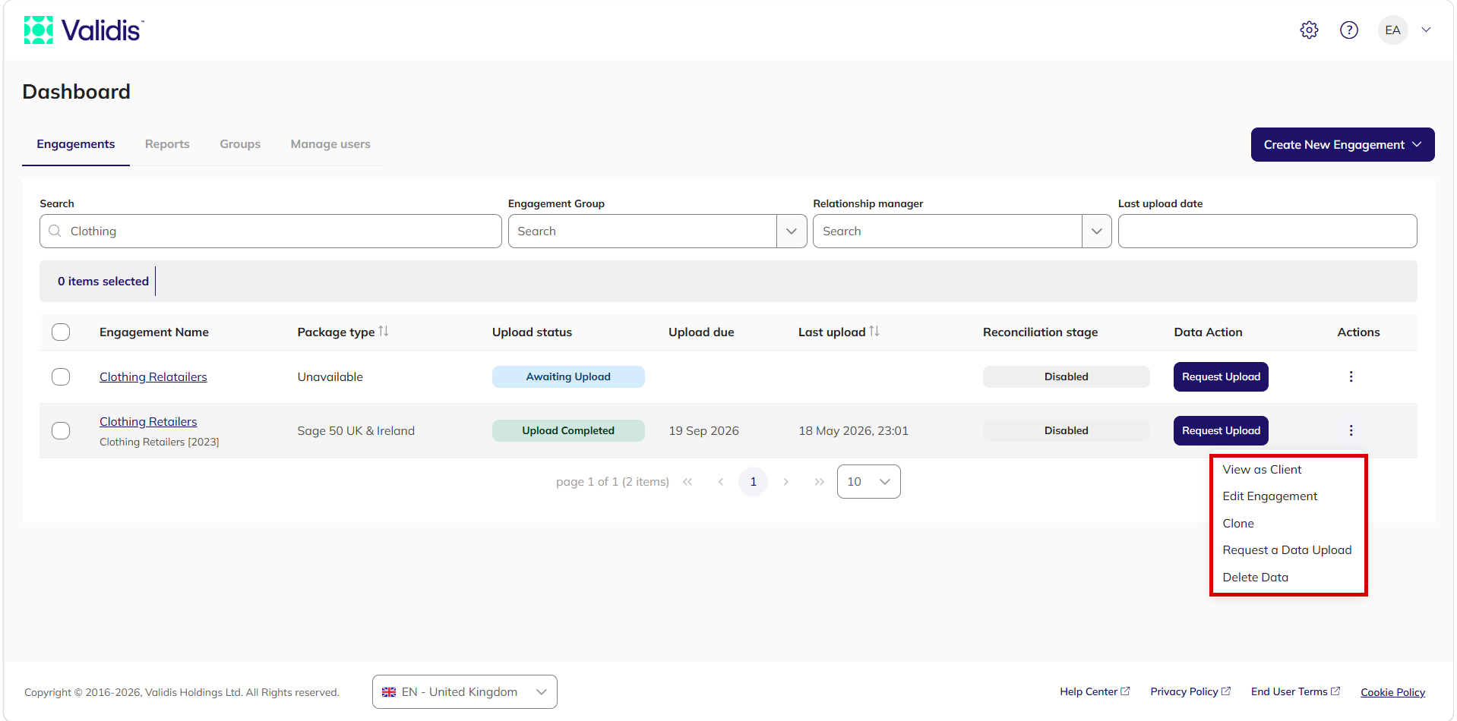Open the Clothing Relatailers engagement link
This screenshot has width=1457, height=721.
pyautogui.click(x=153, y=377)
